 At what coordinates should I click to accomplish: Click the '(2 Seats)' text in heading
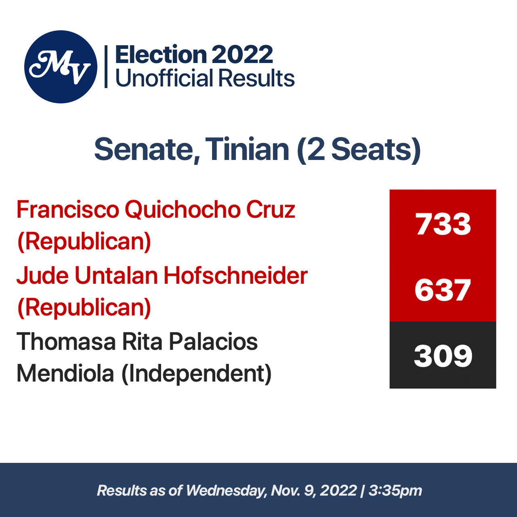point(359,149)
